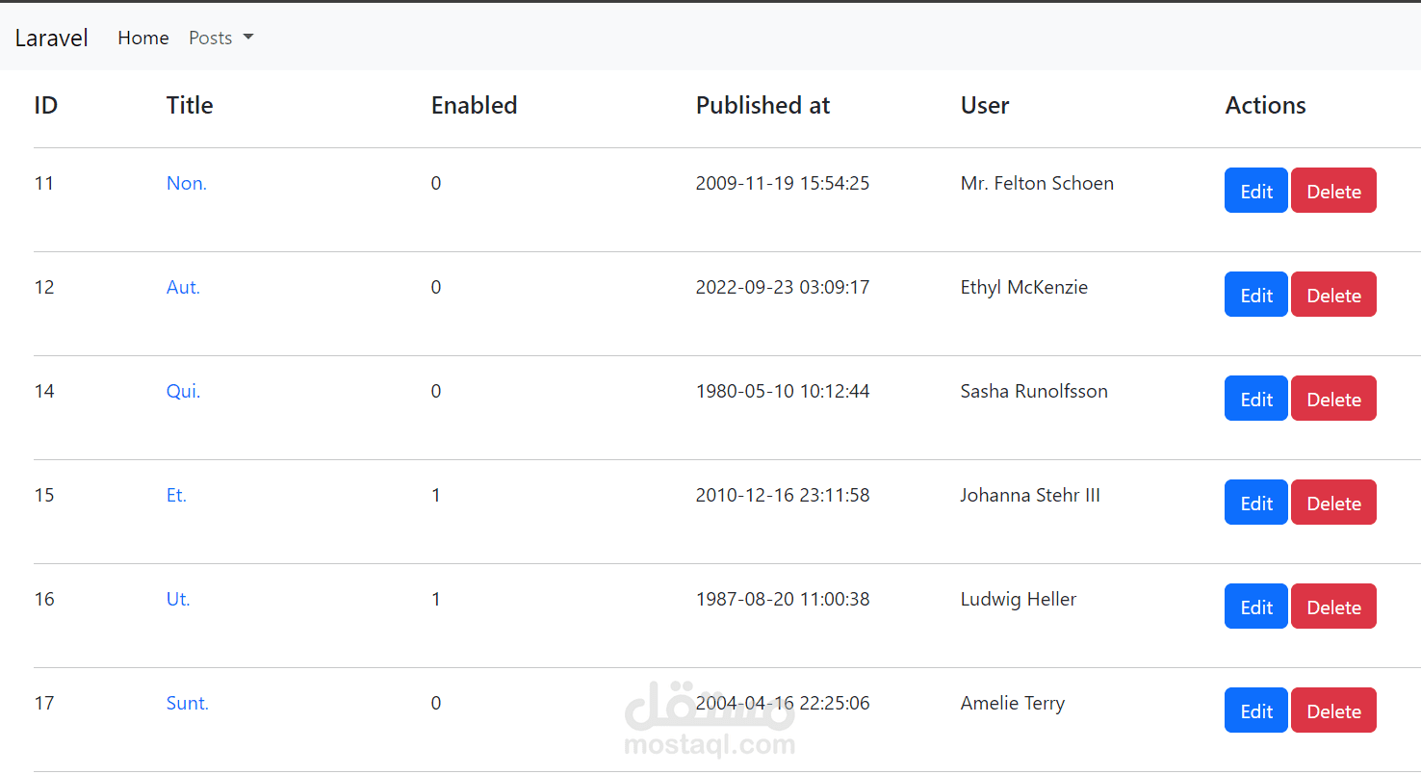Select the date 2004-04-16 22:25:06
1421x775 pixels.
click(x=783, y=703)
